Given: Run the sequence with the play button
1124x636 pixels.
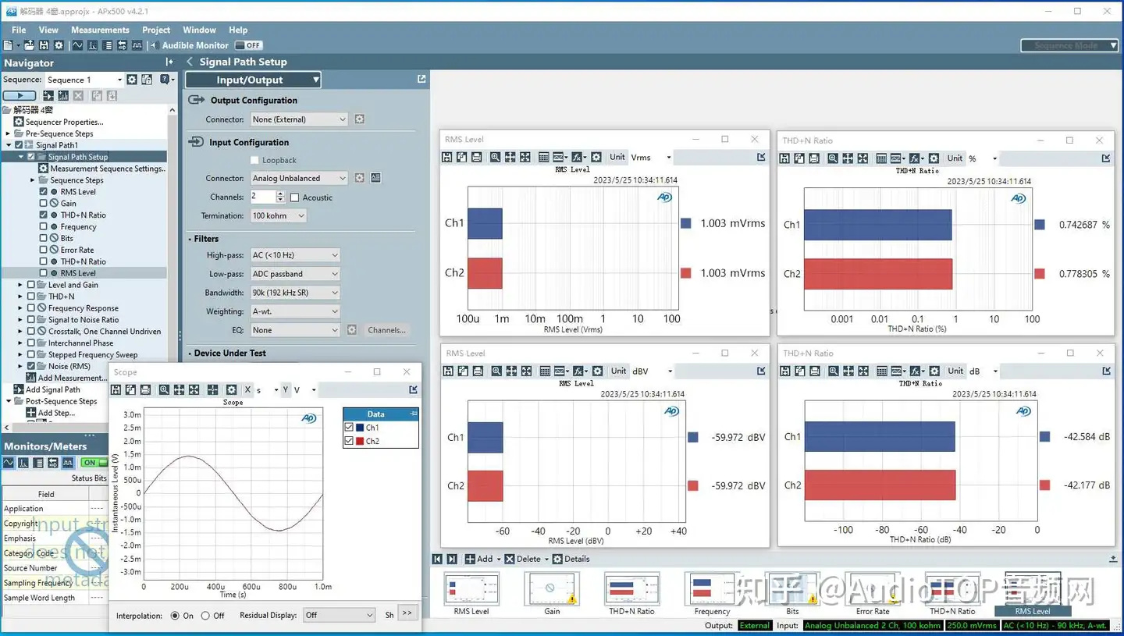Looking at the screenshot, I should click(x=20, y=95).
